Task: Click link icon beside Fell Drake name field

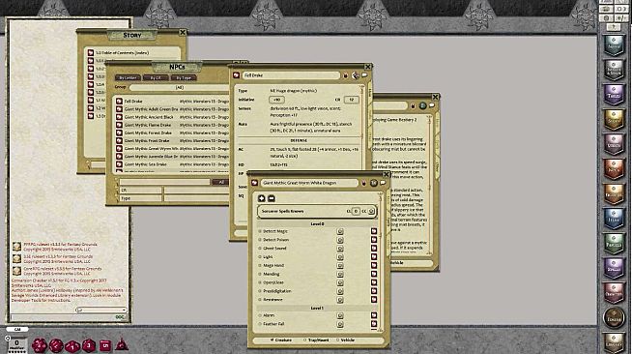Action: point(236,75)
